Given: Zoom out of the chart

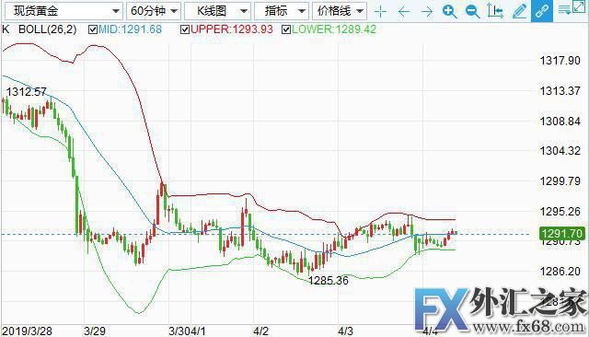Looking at the screenshot, I should point(472,12).
